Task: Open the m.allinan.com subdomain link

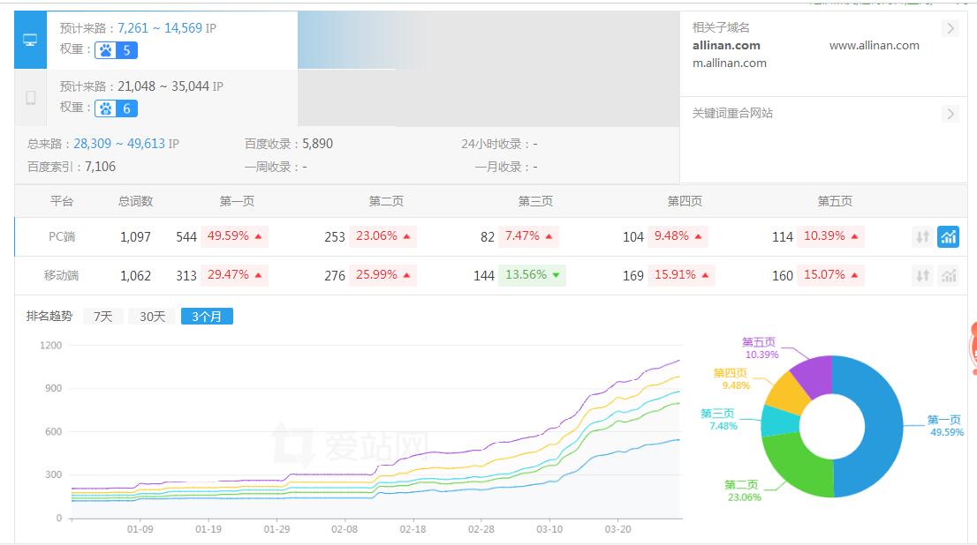Action: pos(727,63)
